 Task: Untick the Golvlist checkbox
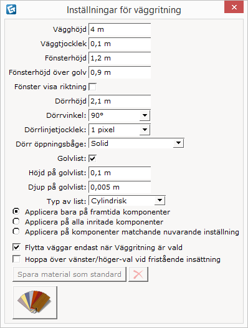click(x=92, y=158)
